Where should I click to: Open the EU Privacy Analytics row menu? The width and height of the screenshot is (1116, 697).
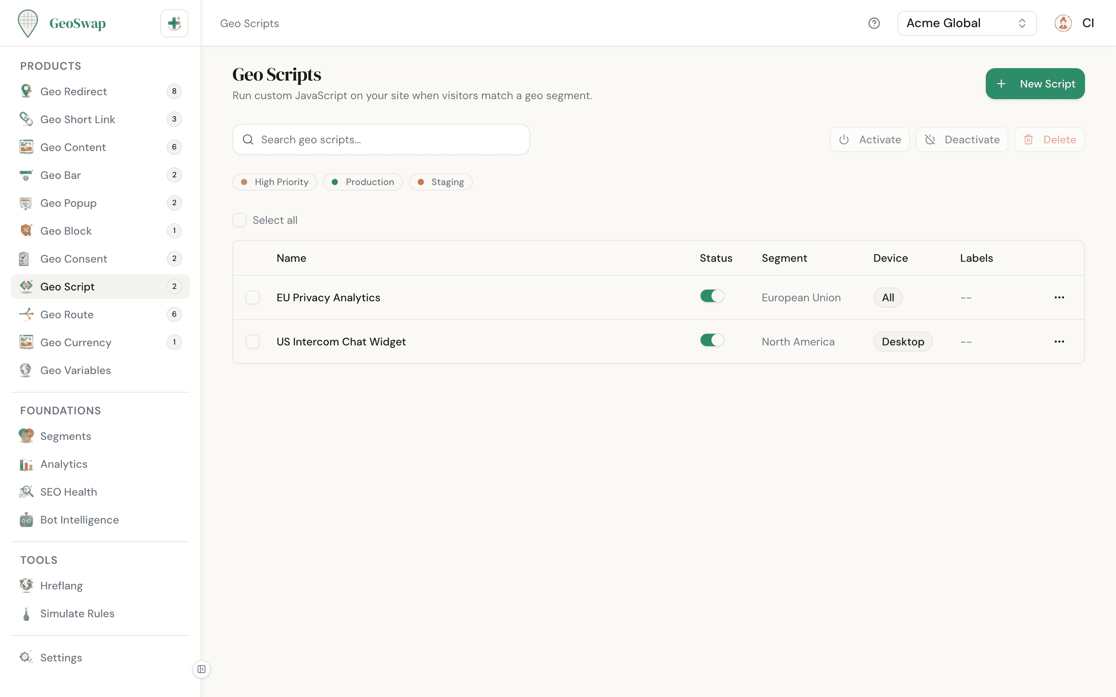(x=1059, y=297)
